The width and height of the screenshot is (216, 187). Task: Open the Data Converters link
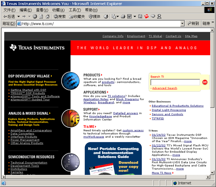(22, 134)
